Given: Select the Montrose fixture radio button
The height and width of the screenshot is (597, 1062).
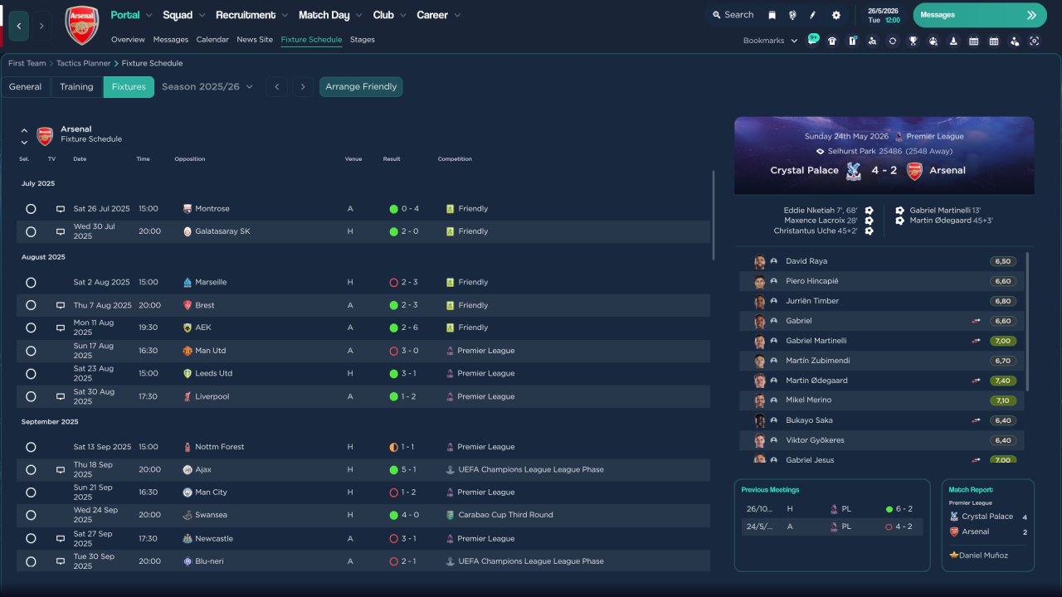Looking at the screenshot, I should [31, 209].
